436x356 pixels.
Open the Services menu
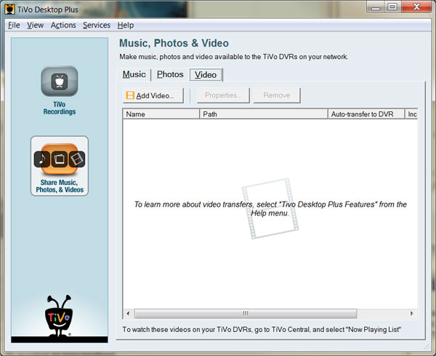coord(96,25)
